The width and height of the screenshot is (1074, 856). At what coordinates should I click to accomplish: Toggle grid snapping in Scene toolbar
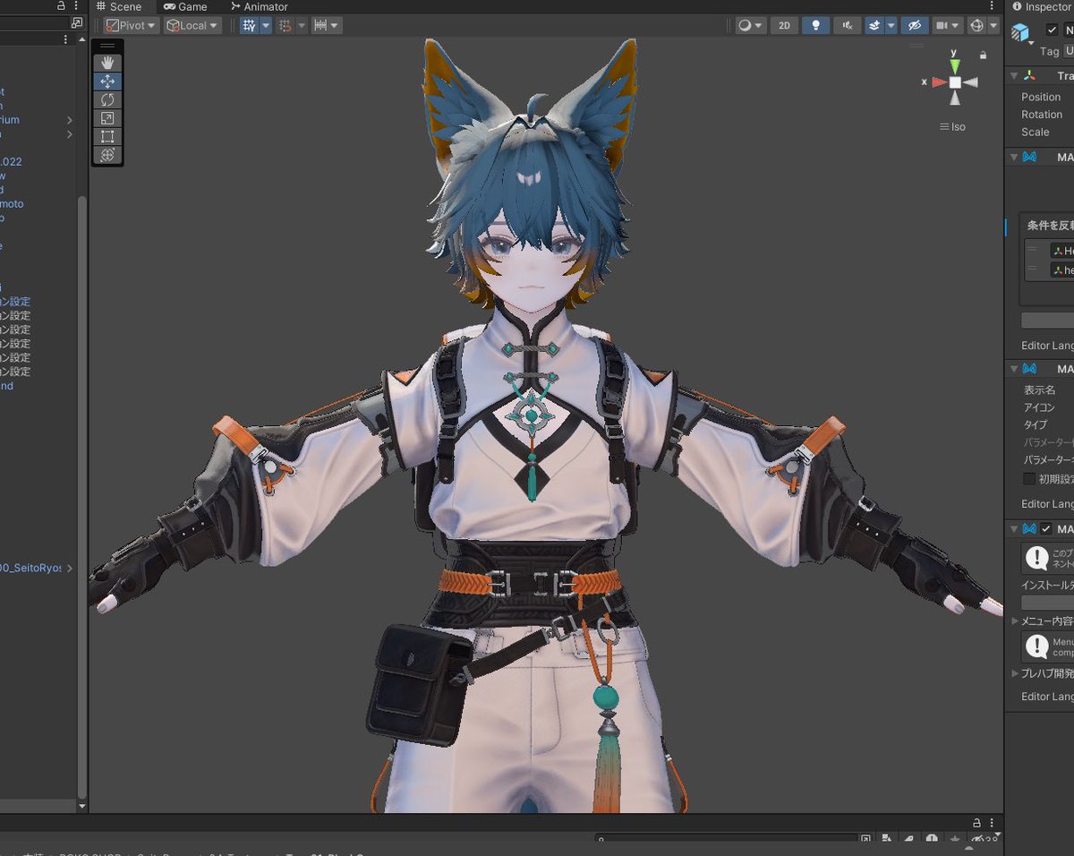point(249,26)
